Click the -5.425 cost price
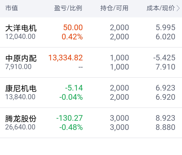 point(164,58)
